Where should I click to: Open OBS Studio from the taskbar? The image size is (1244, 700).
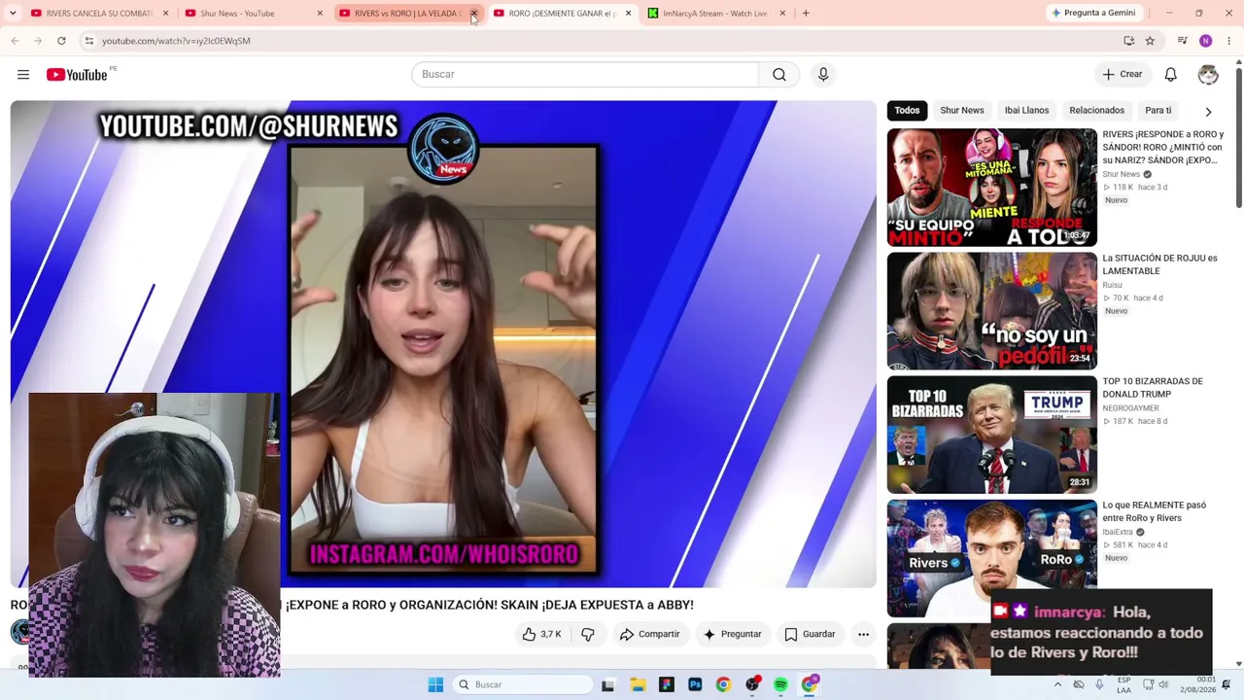pos(752,684)
